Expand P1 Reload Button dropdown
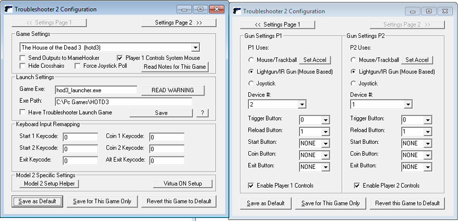 coord(326,132)
